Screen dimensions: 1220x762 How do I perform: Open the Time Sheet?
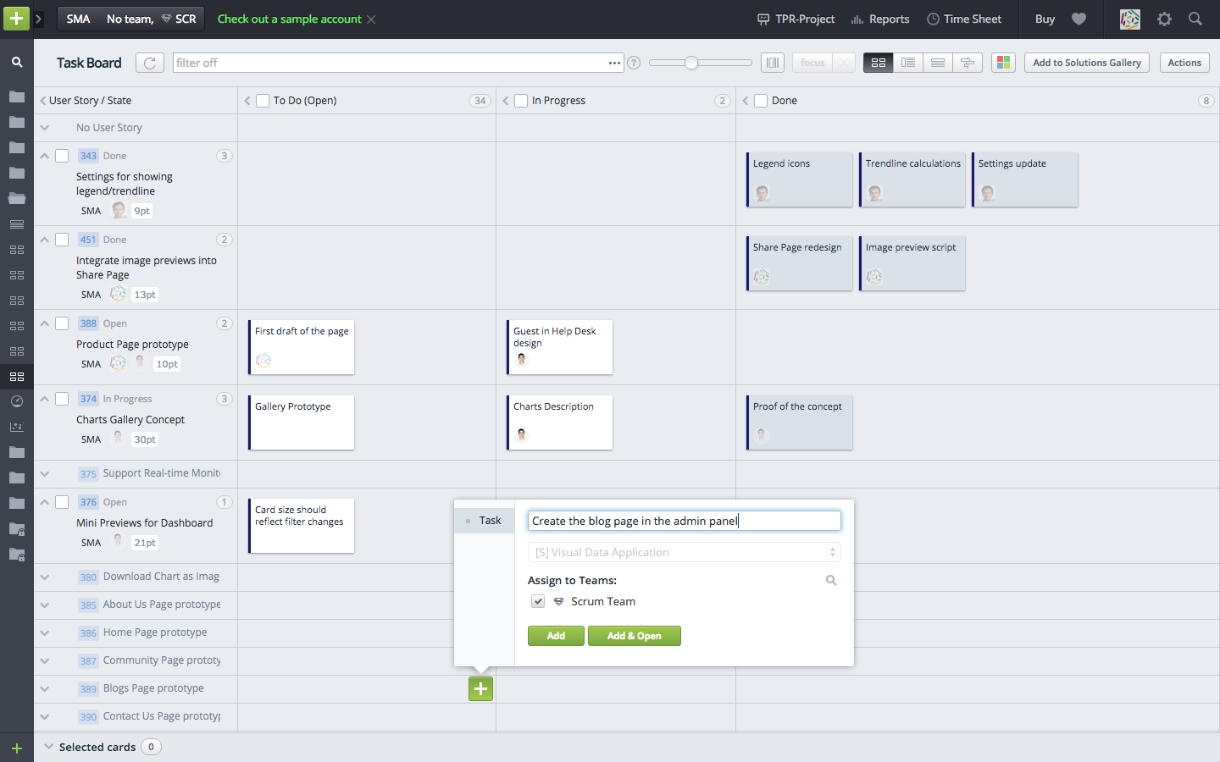click(x=964, y=19)
